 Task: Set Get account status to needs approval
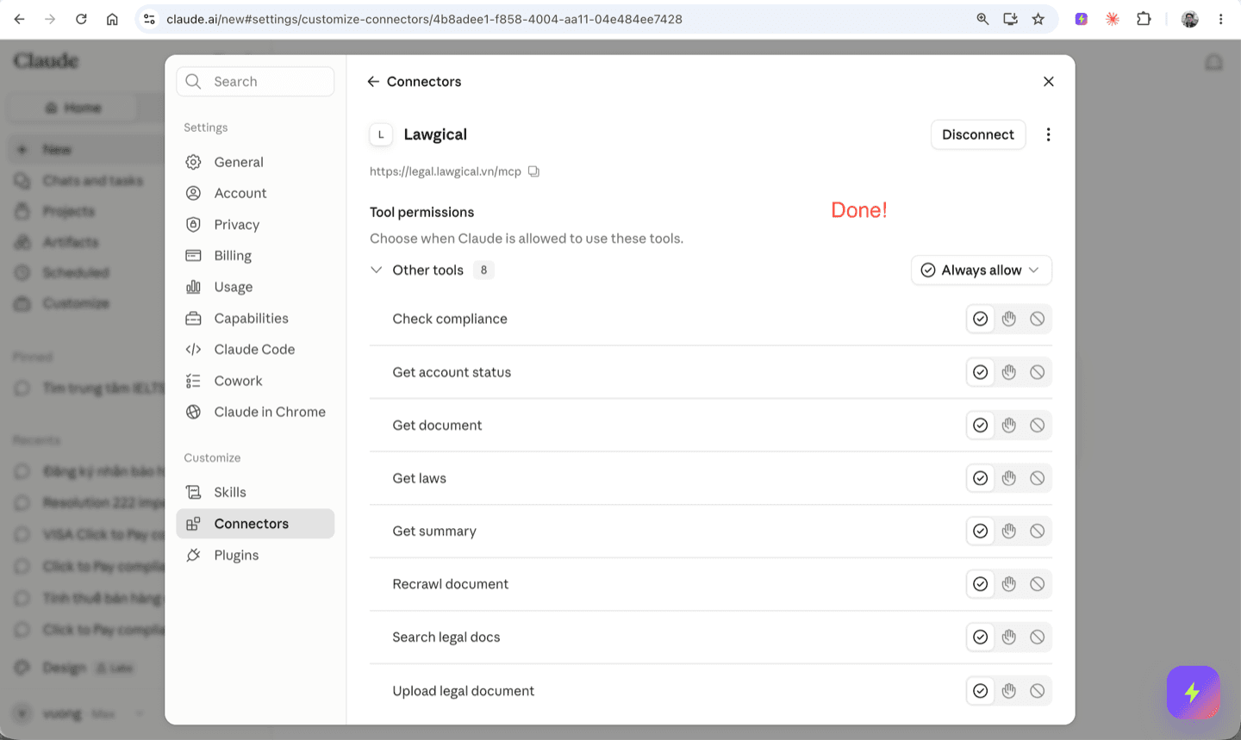[x=1009, y=372]
